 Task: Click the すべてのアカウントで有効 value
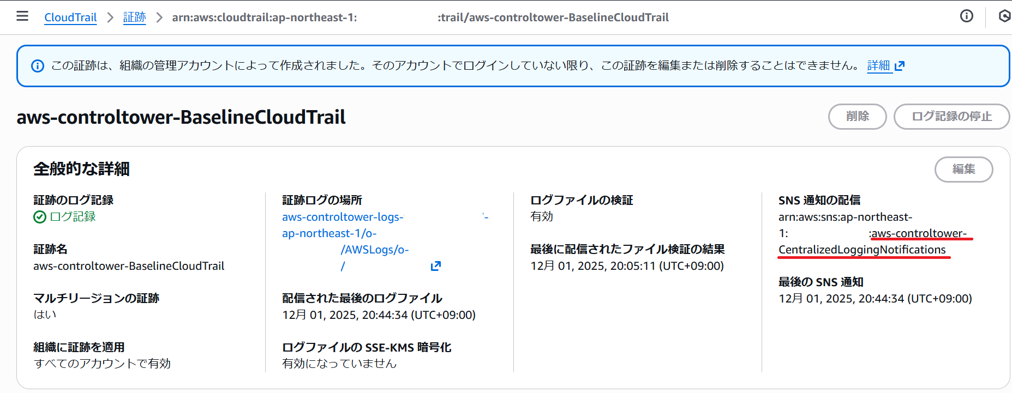coord(102,364)
